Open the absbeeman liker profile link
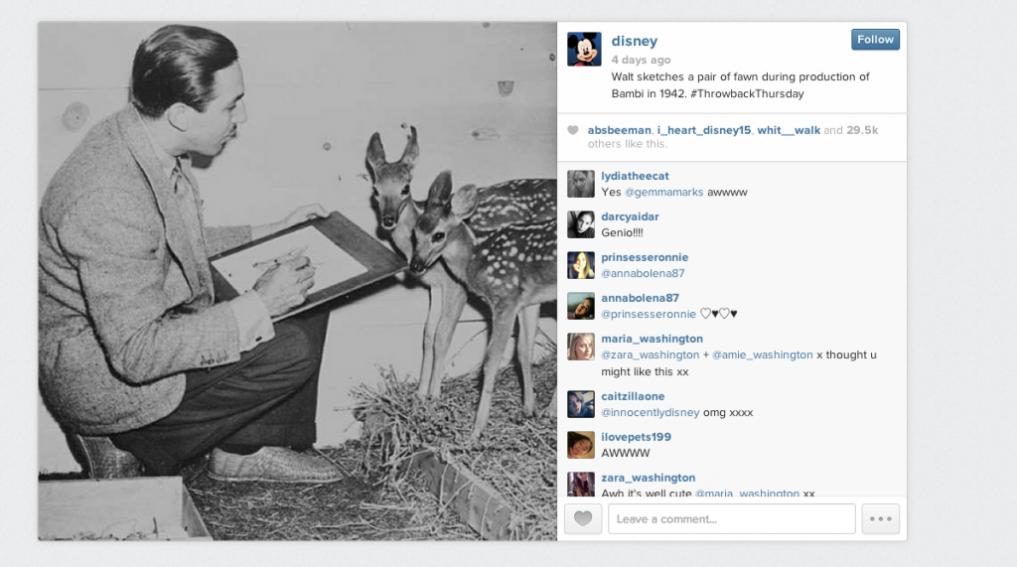The image size is (1017, 567). pos(620,130)
